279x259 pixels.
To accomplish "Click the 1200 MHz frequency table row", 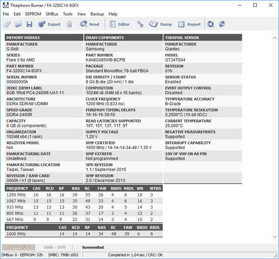I will point(84,195).
